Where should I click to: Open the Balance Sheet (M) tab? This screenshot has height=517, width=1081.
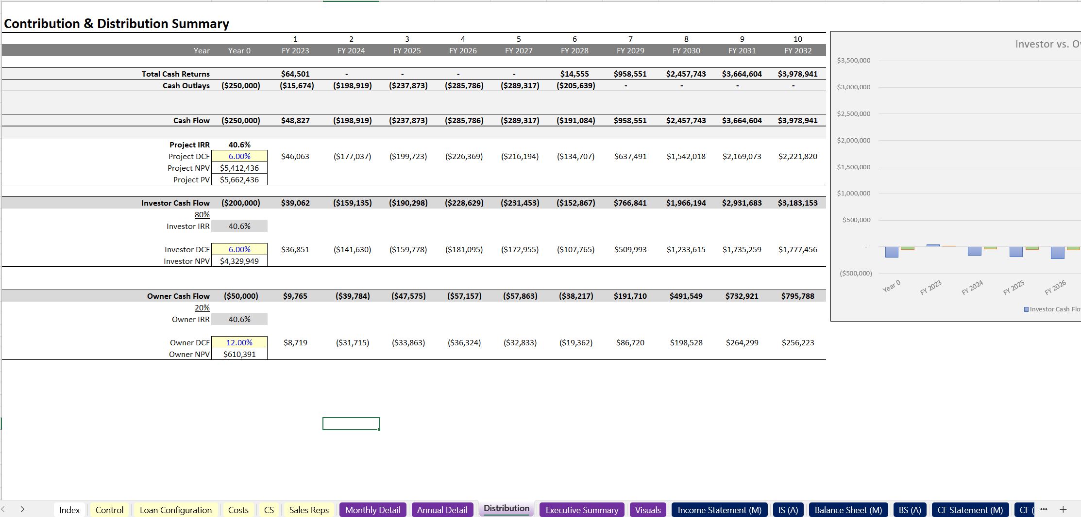pyautogui.click(x=848, y=510)
